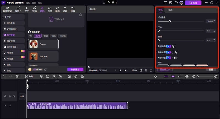Click the speedometer speed icon in timeline toolbar
The image size is (220, 119).
point(60,76)
